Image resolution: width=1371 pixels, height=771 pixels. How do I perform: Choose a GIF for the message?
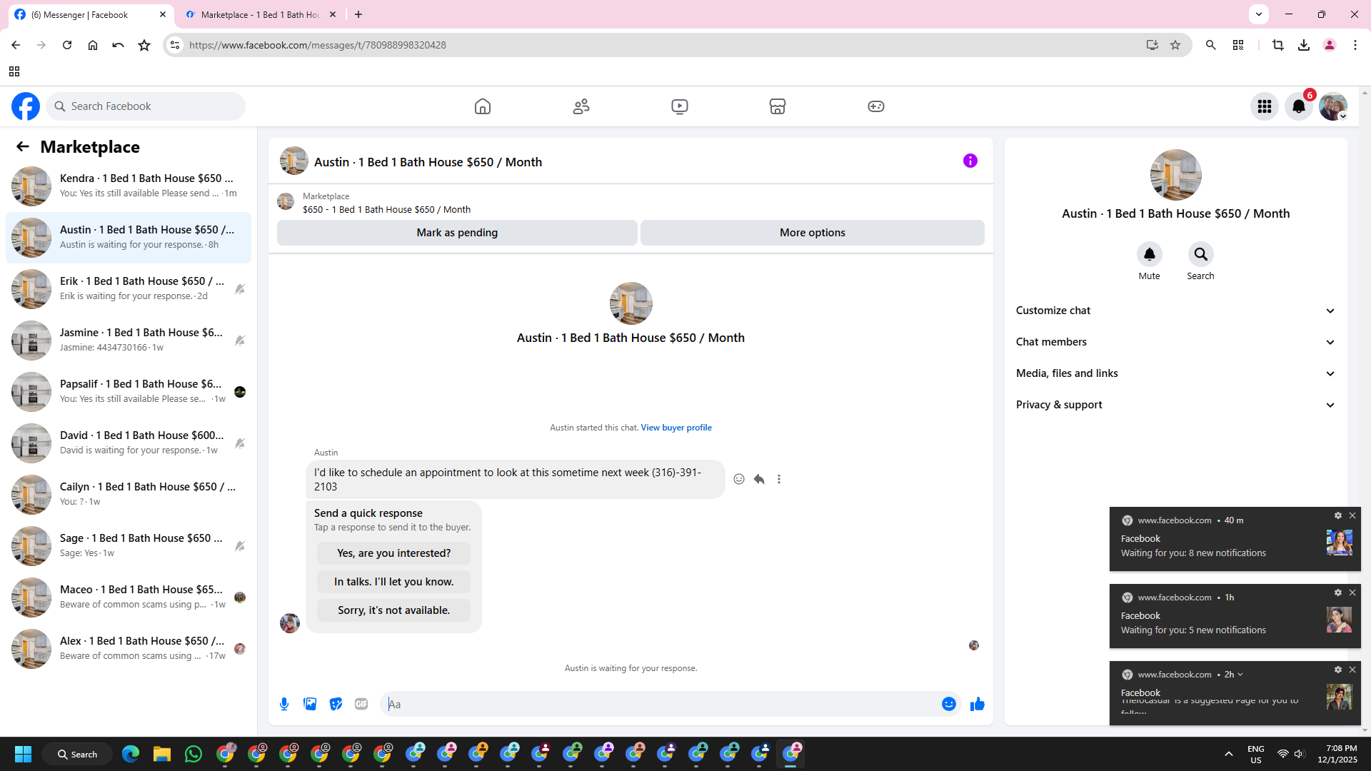click(x=361, y=704)
